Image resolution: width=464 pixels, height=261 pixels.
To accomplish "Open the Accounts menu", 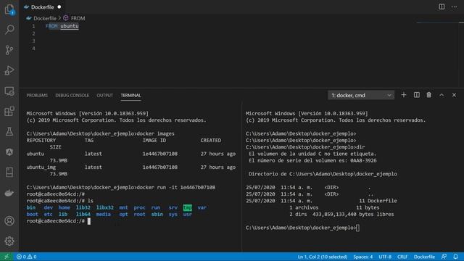I will tap(9, 220).
